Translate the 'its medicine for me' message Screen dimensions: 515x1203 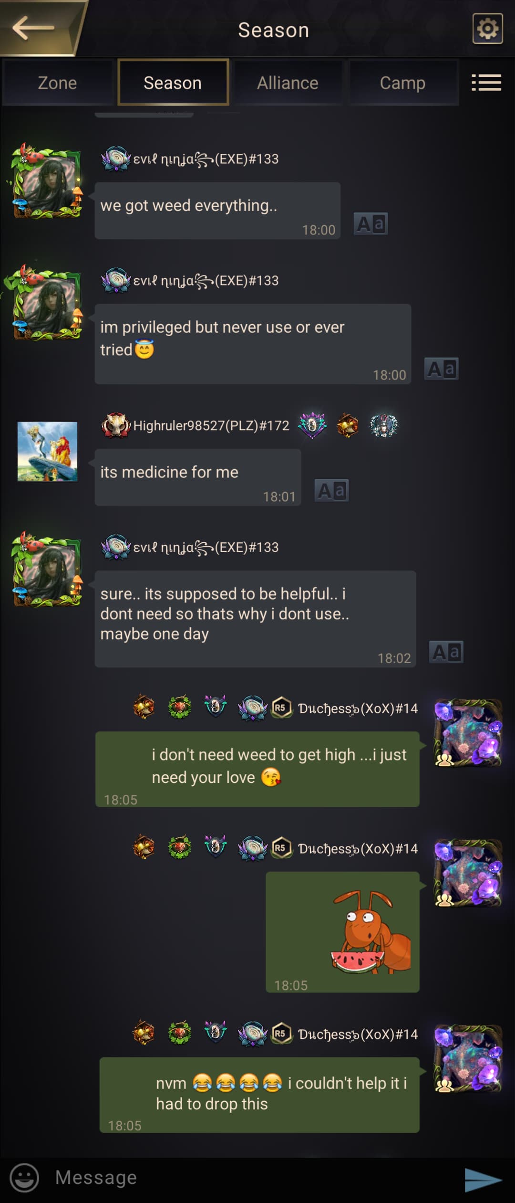click(331, 490)
